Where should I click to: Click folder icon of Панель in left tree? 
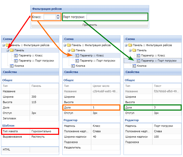click(12, 50)
